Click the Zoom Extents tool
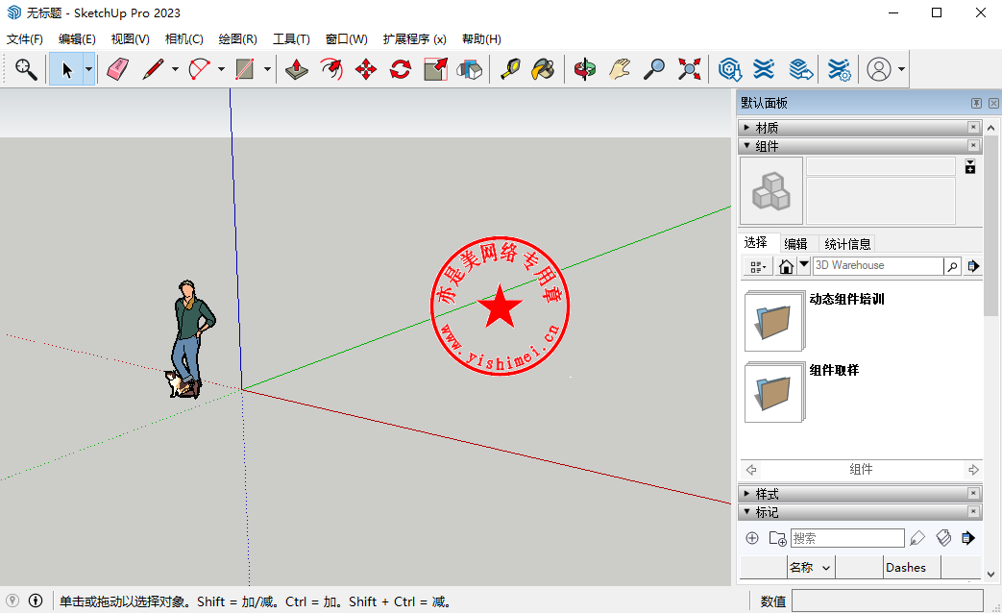Image resolution: width=1002 pixels, height=613 pixels. (689, 69)
